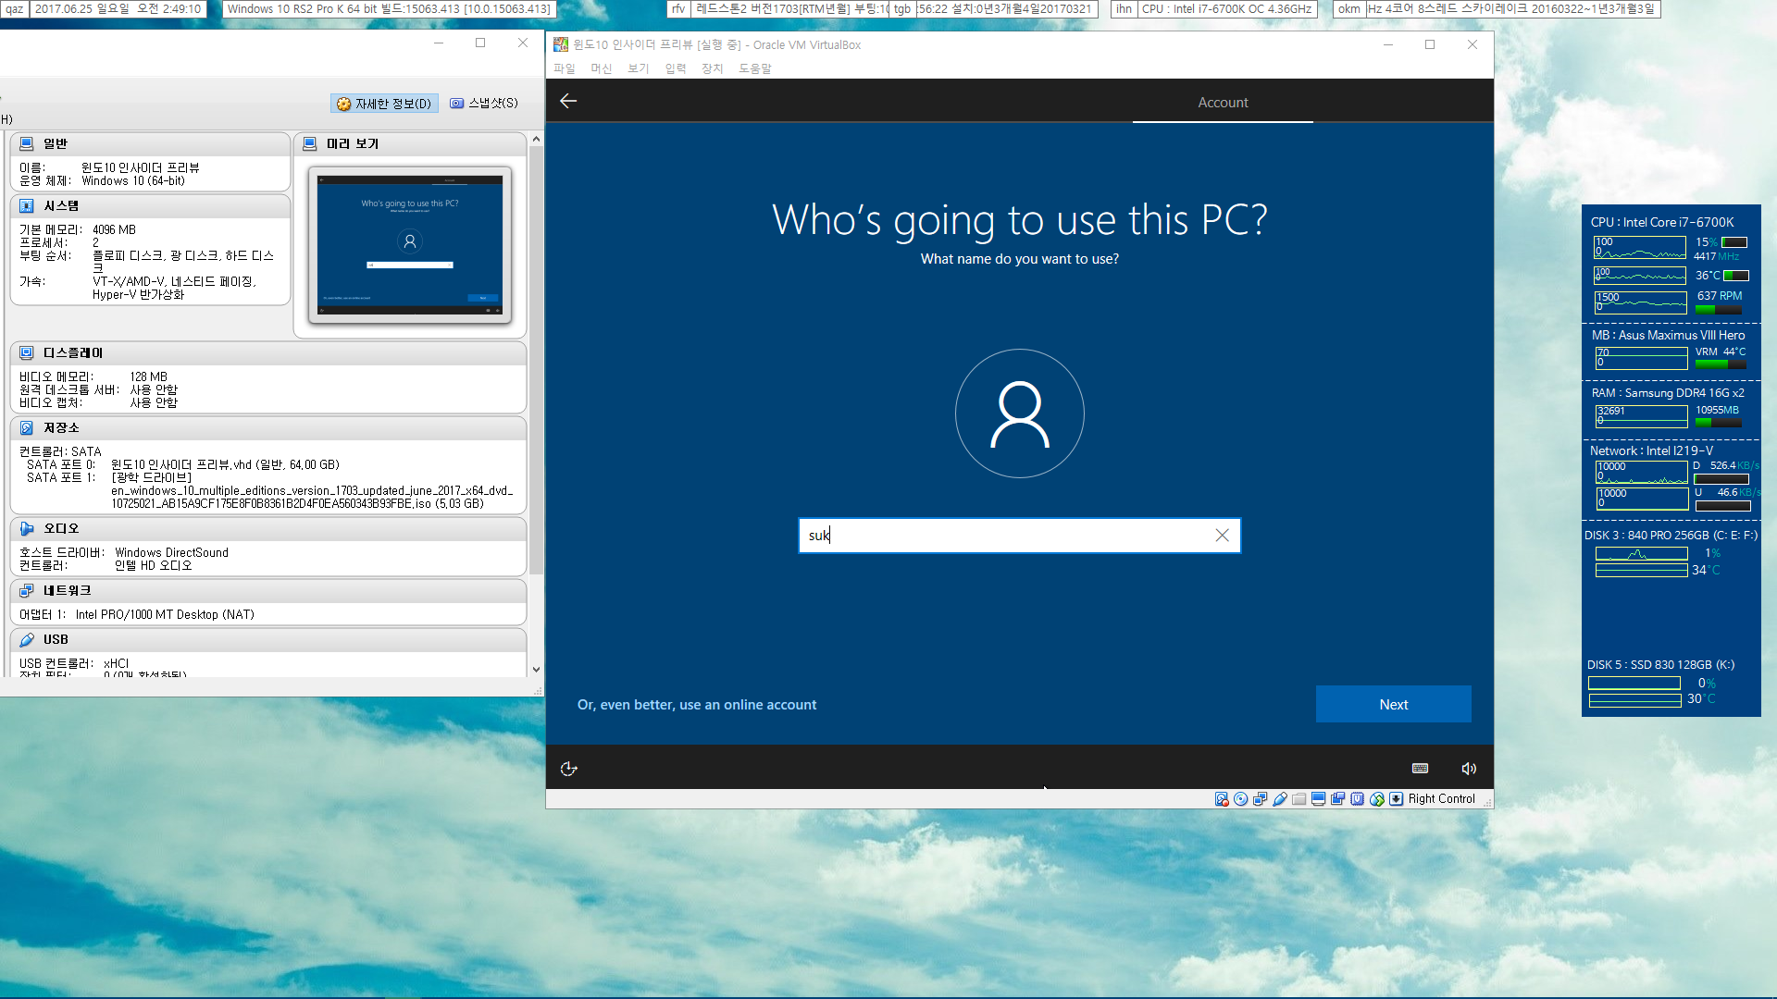1777x999 pixels.
Task: Open Ease of Access options in setup
Action: point(569,769)
